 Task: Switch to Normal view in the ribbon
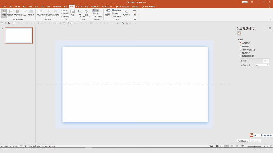[4, 13]
